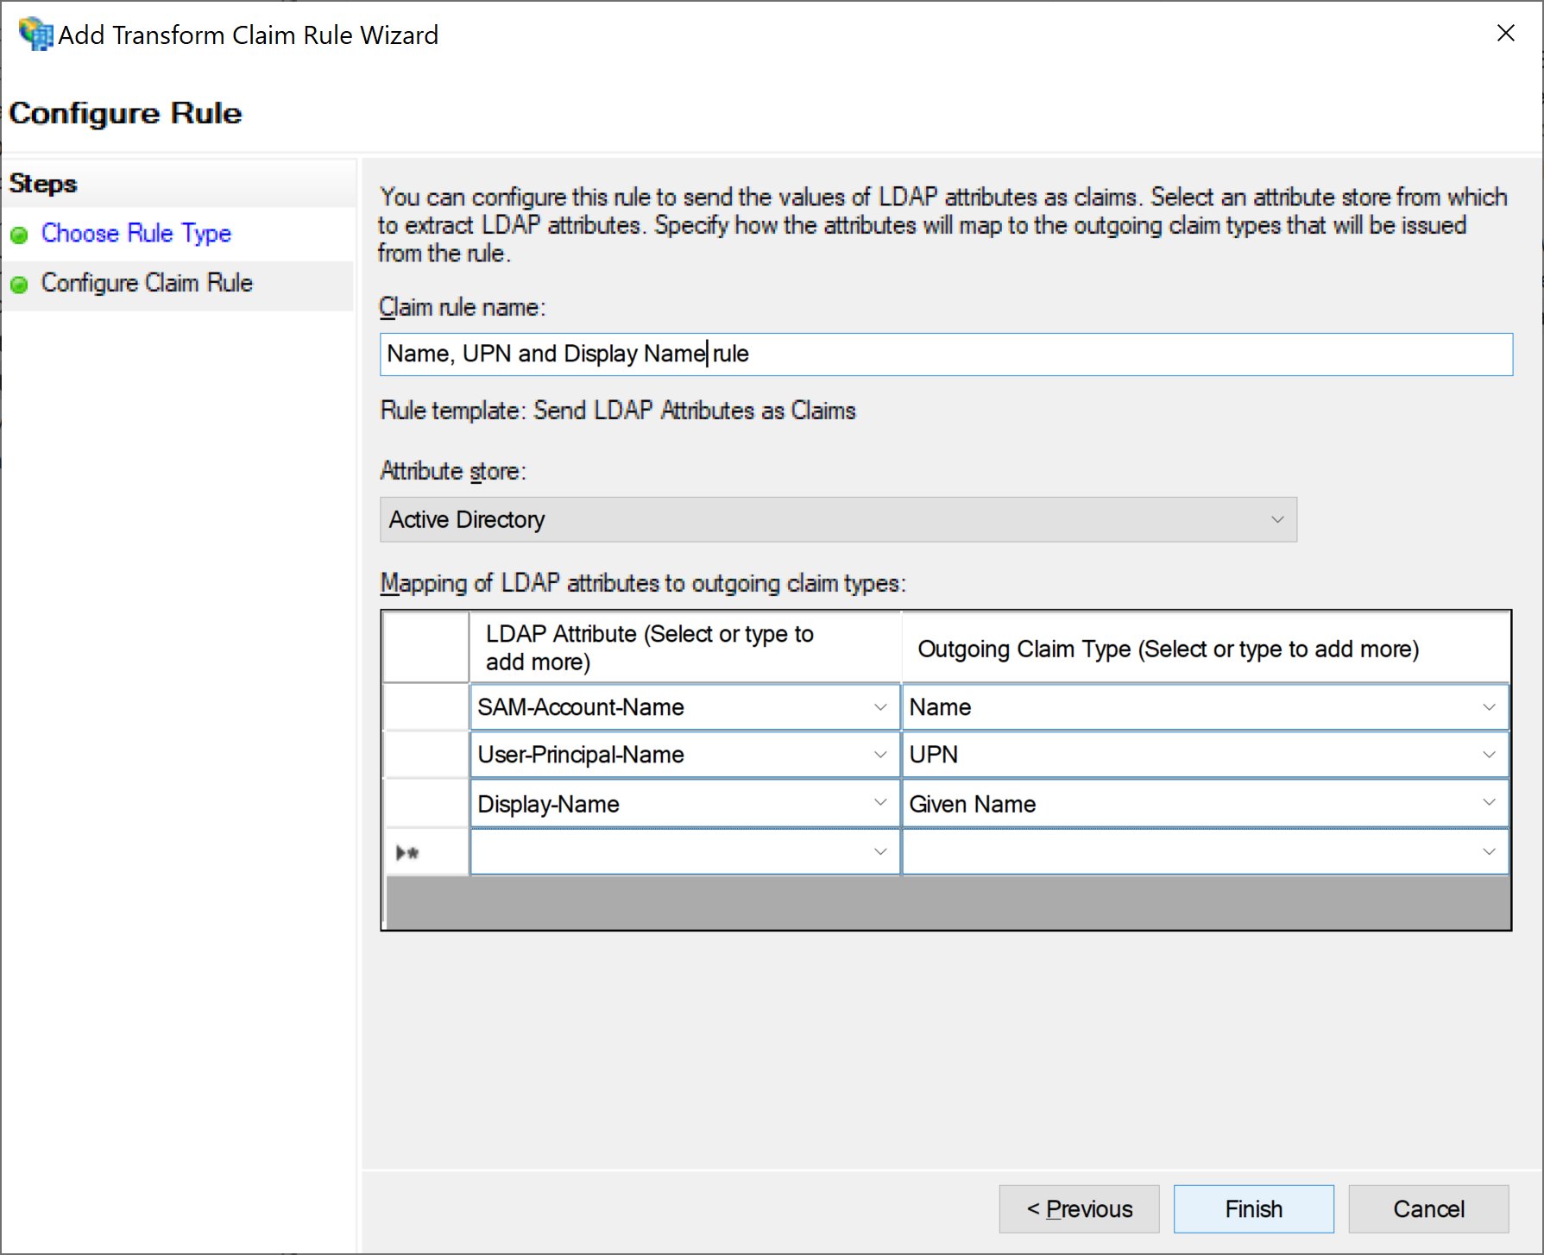Image resolution: width=1544 pixels, height=1255 pixels.
Task: Go back with the Previous button
Action: [x=1079, y=1208]
